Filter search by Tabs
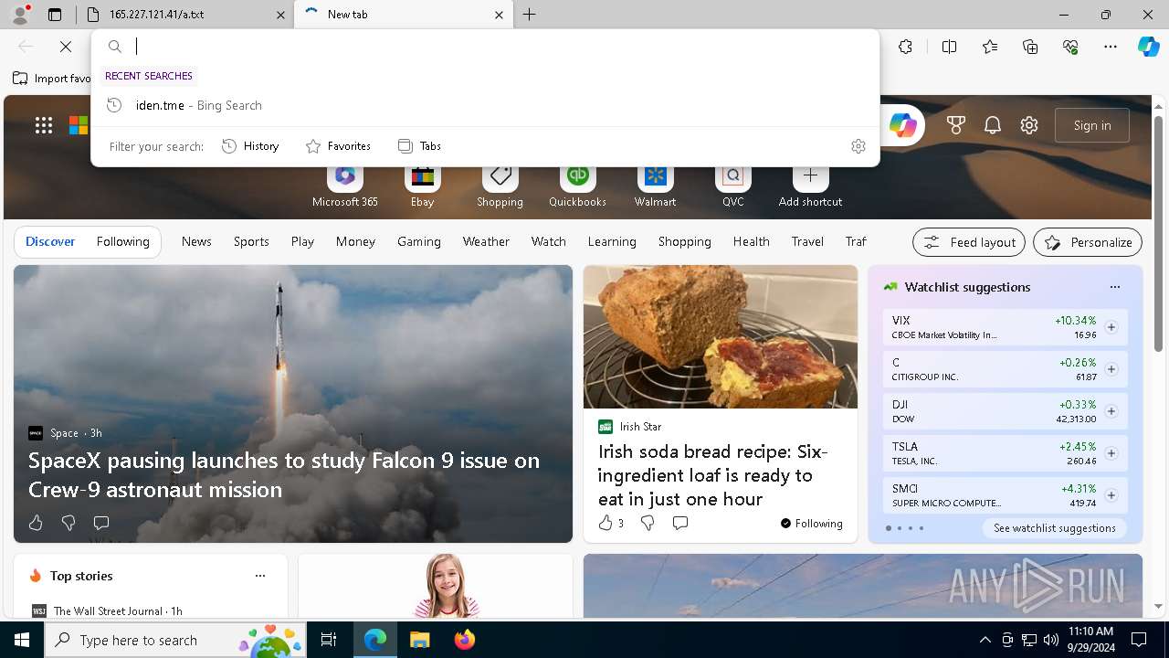This screenshot has height=658, width=1169. coord(419,146)
